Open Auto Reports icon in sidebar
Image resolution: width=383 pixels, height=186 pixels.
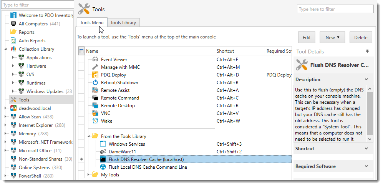13,41
